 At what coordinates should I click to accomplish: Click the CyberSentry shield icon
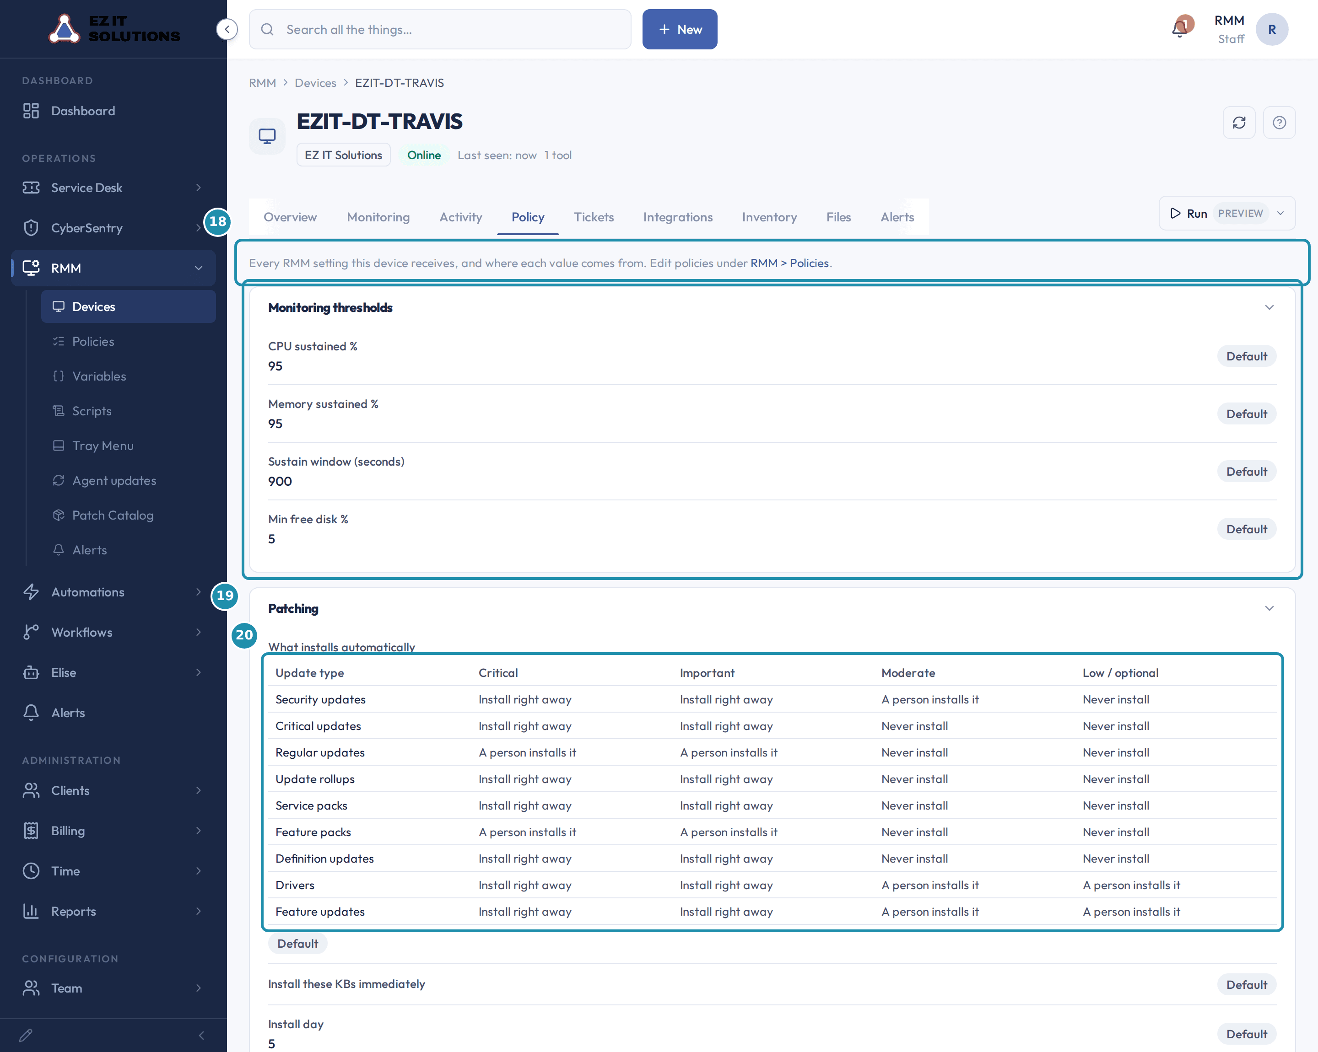coord(31,228)
